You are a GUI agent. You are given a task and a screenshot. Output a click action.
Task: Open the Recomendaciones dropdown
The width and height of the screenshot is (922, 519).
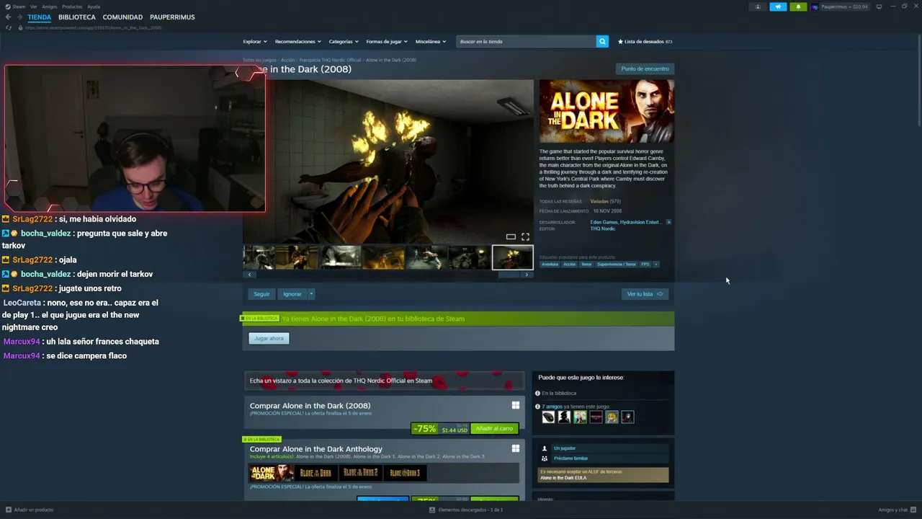[x=297, y=42]
